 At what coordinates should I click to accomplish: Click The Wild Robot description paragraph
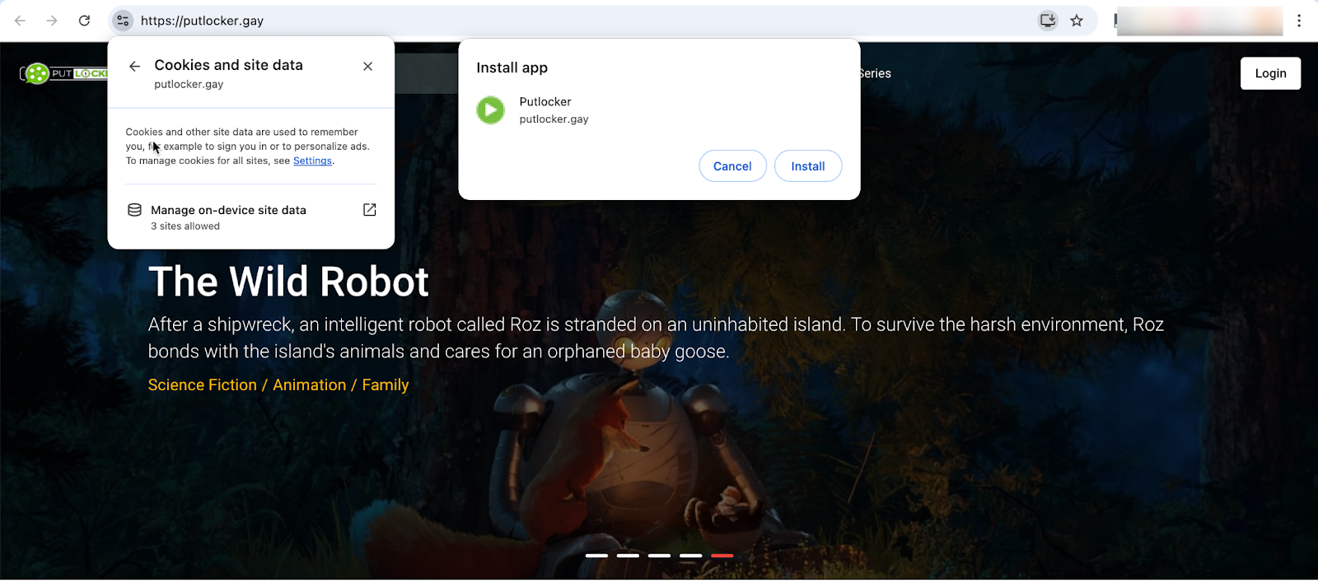pyautogui.click(x=656, y=338)
